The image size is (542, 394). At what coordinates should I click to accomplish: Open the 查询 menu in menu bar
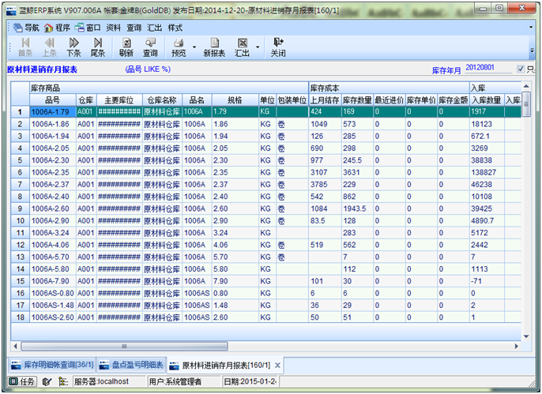tap(134, 28)
